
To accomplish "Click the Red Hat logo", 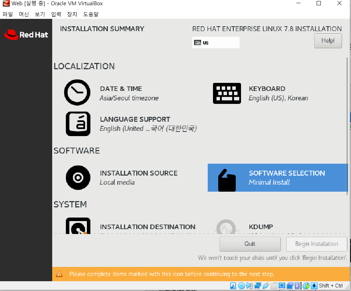I will pos(26,35).
